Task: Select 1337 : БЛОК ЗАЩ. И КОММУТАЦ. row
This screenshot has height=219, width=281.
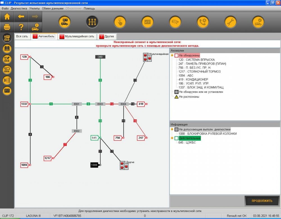Action: (201, 87)
